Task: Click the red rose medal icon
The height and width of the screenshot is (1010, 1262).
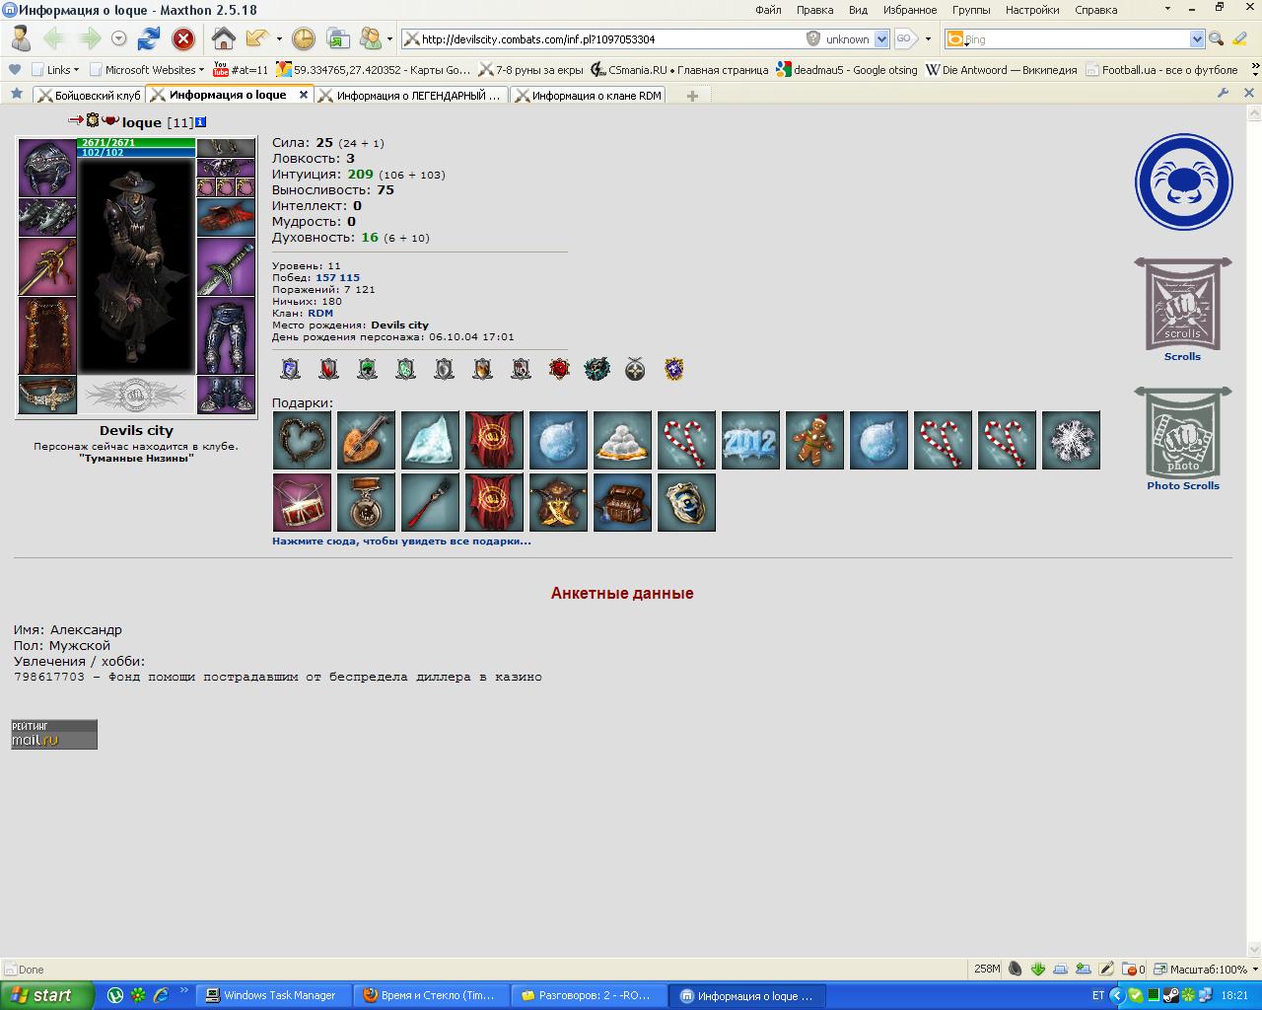Action: coord(559,369)
